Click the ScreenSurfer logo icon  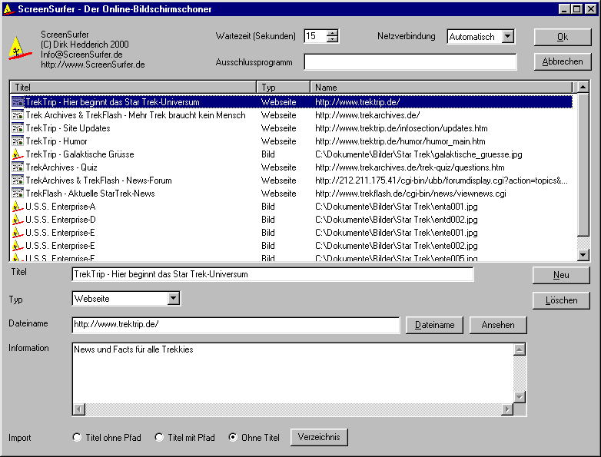click(20, 48)
